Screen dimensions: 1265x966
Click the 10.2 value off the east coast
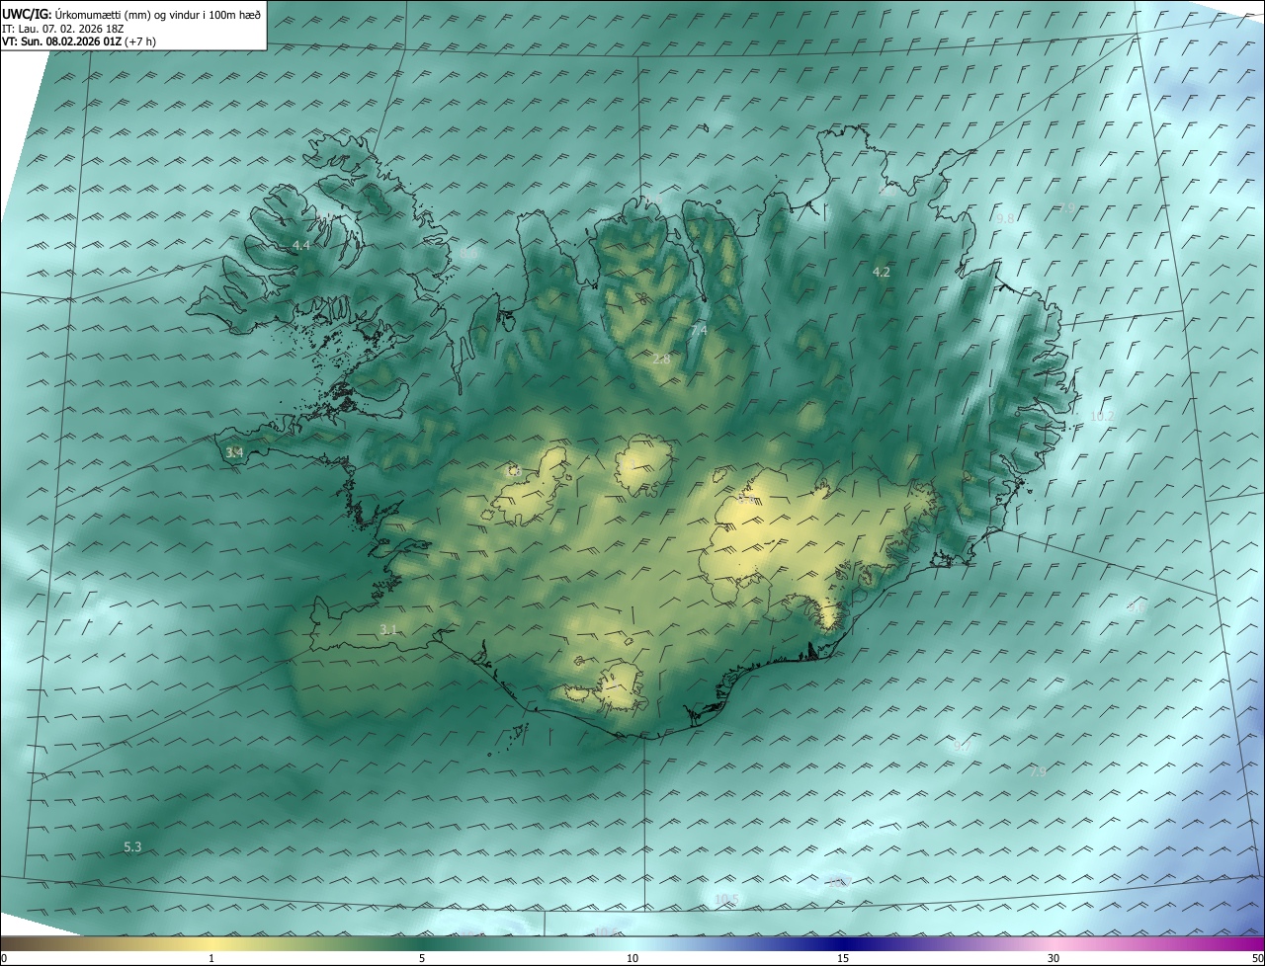1102,417
